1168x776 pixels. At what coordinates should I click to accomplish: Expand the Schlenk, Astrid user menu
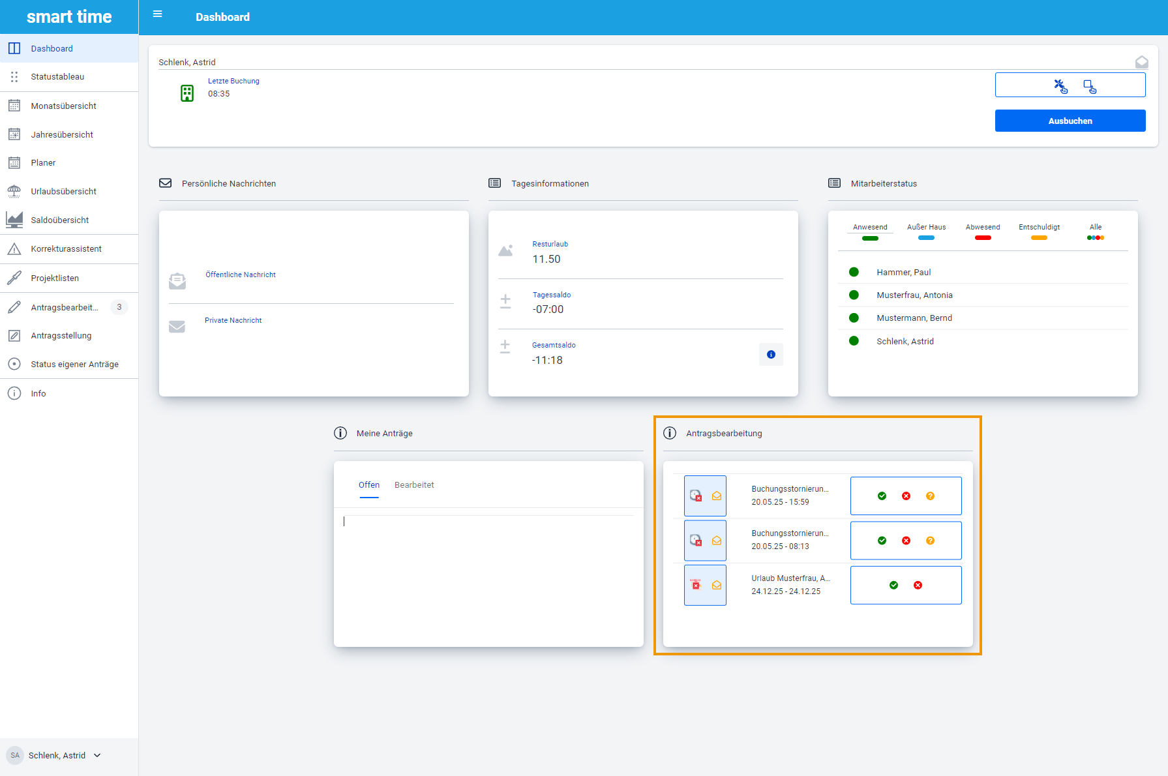click(97, 755)
